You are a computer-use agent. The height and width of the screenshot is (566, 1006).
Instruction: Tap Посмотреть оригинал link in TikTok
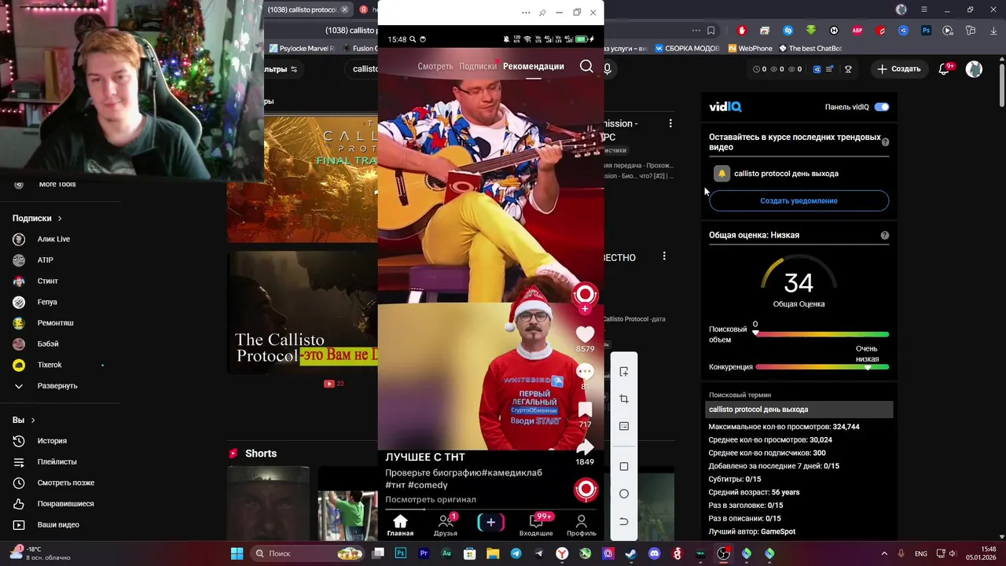(431, 499)
